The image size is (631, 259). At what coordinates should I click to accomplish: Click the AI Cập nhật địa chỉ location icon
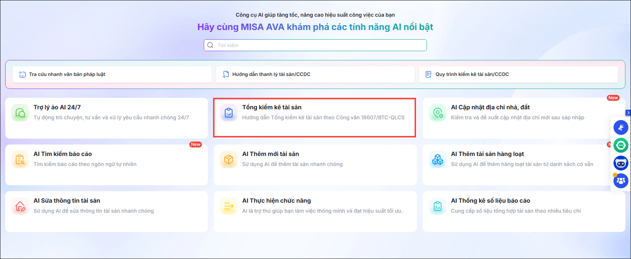click(438, 113)
